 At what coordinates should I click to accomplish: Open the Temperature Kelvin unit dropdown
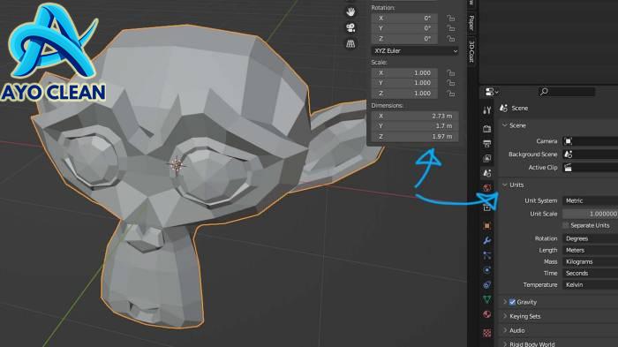590,284
